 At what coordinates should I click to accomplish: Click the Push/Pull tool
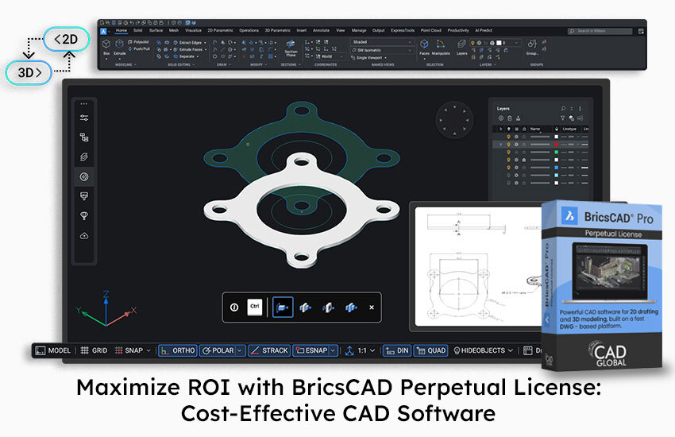(x=139, y=49)
